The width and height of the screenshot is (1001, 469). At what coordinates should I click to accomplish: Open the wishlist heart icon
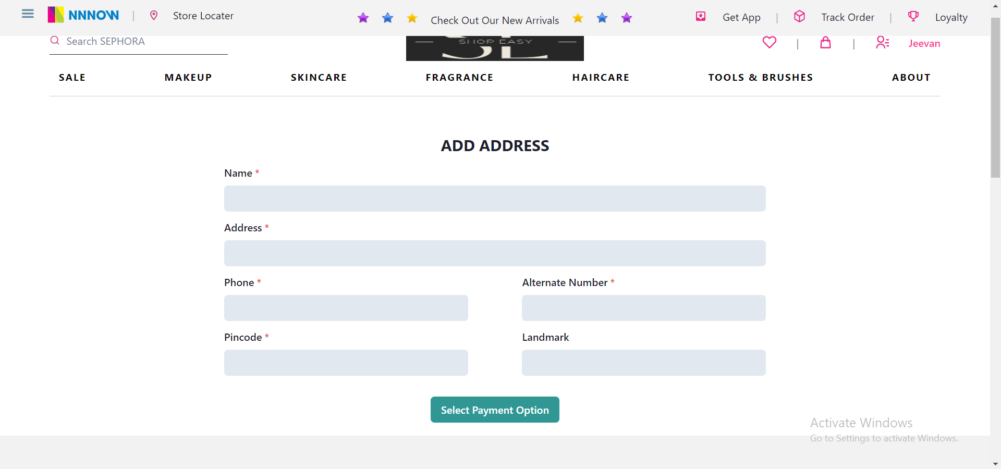tap(769, 42)
